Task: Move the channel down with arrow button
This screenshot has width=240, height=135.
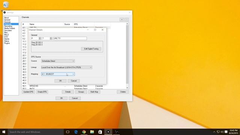Action: coord(127,19)
